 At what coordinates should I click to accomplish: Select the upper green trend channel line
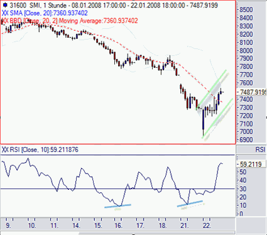coord(212,89)
